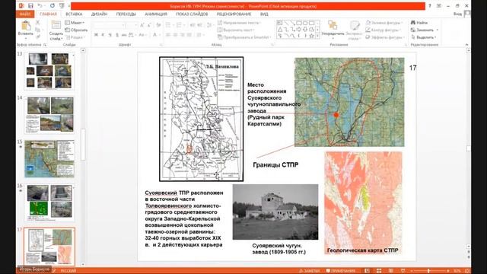
Task: Click the Упорядочить (Arrange) button
Action: point(333,28)
